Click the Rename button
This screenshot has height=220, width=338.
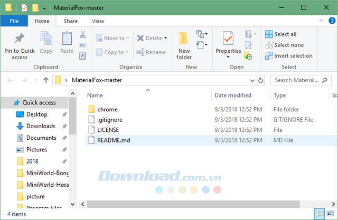pos(151,52)
